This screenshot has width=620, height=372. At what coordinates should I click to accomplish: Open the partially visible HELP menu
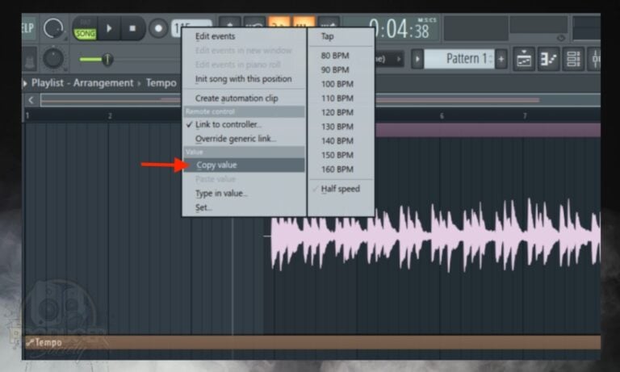click(x=27, y=28)
